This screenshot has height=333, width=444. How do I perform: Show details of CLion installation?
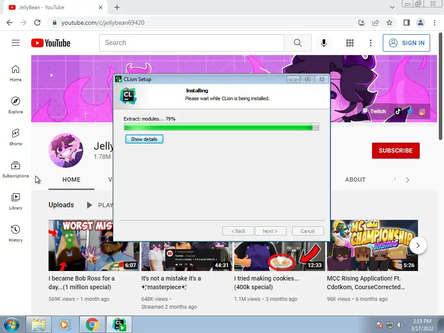(144, 139)
